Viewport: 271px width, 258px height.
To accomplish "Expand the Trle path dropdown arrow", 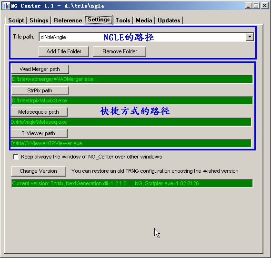I will pos(250,37).
